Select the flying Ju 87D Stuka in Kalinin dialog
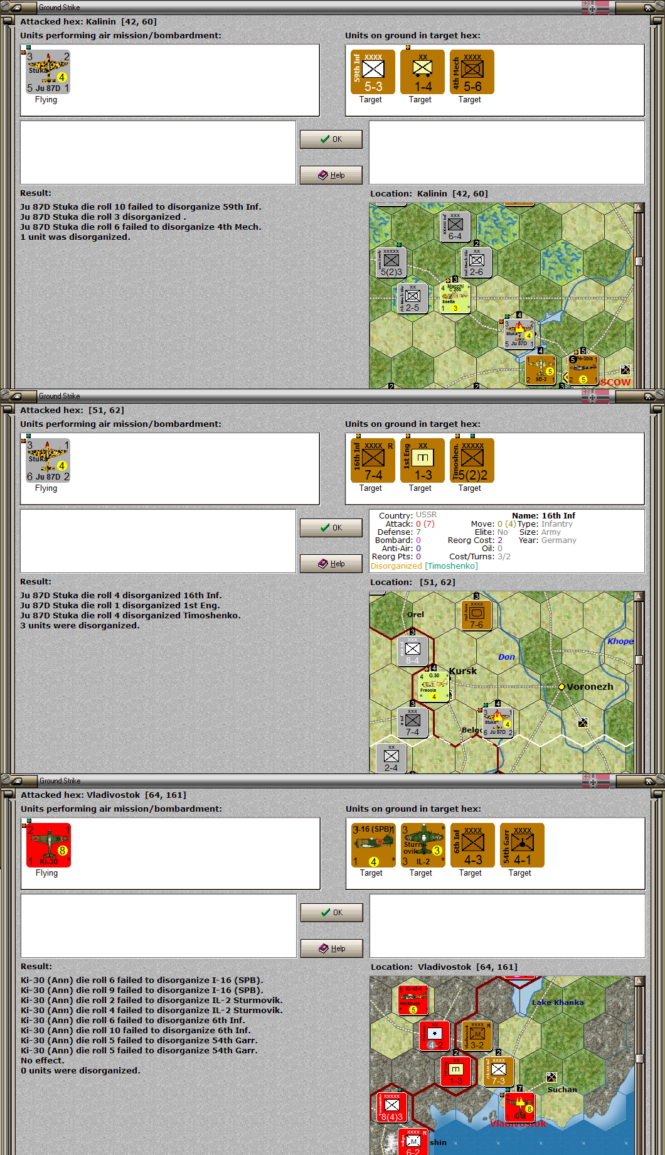665x1155 pixels. [48, 72]
